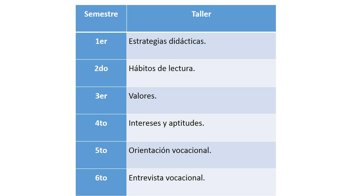The image size is (348, 196).
Task: Select the 4to semester cell
Action: pos(101,123)
